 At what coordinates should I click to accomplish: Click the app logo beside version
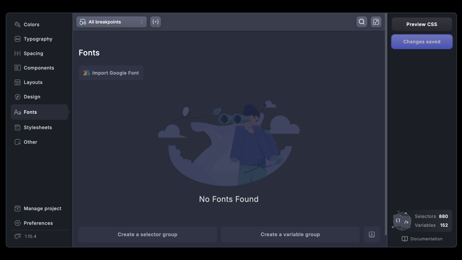click(17, 237)
